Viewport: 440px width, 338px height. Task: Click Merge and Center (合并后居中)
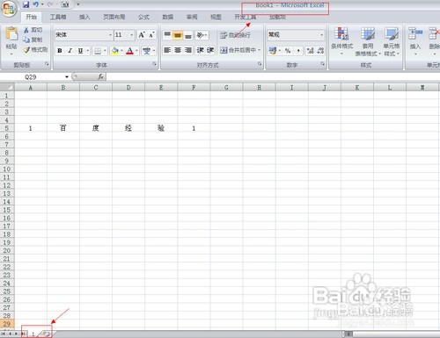[238, 50]
